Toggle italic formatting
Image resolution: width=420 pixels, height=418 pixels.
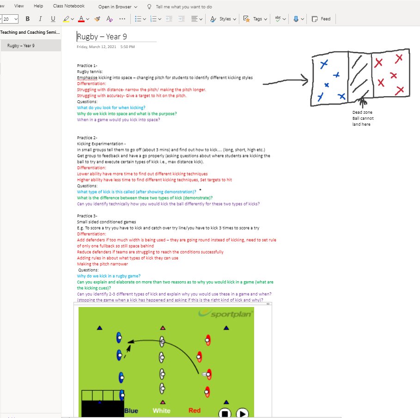[x=40, y=19]
